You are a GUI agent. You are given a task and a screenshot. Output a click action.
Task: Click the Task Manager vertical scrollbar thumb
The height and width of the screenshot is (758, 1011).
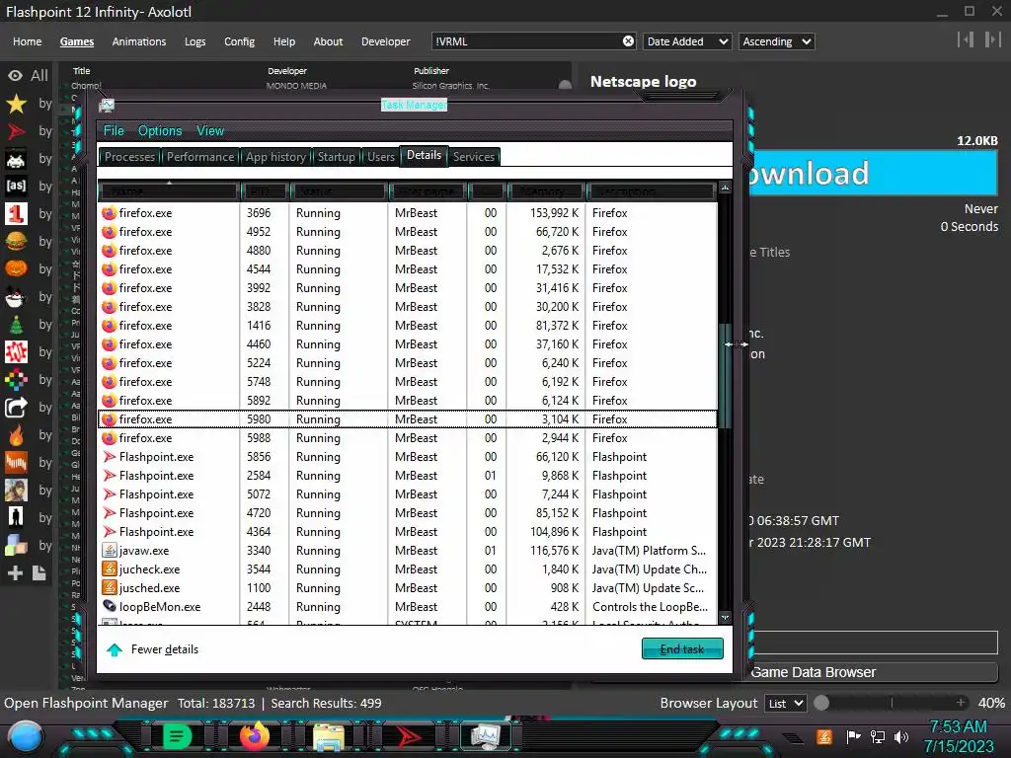pos(725,376)
